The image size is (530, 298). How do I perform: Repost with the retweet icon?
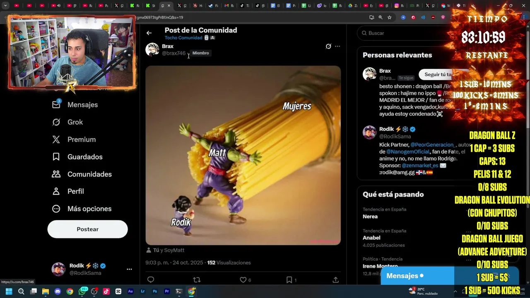coord(197,280)
